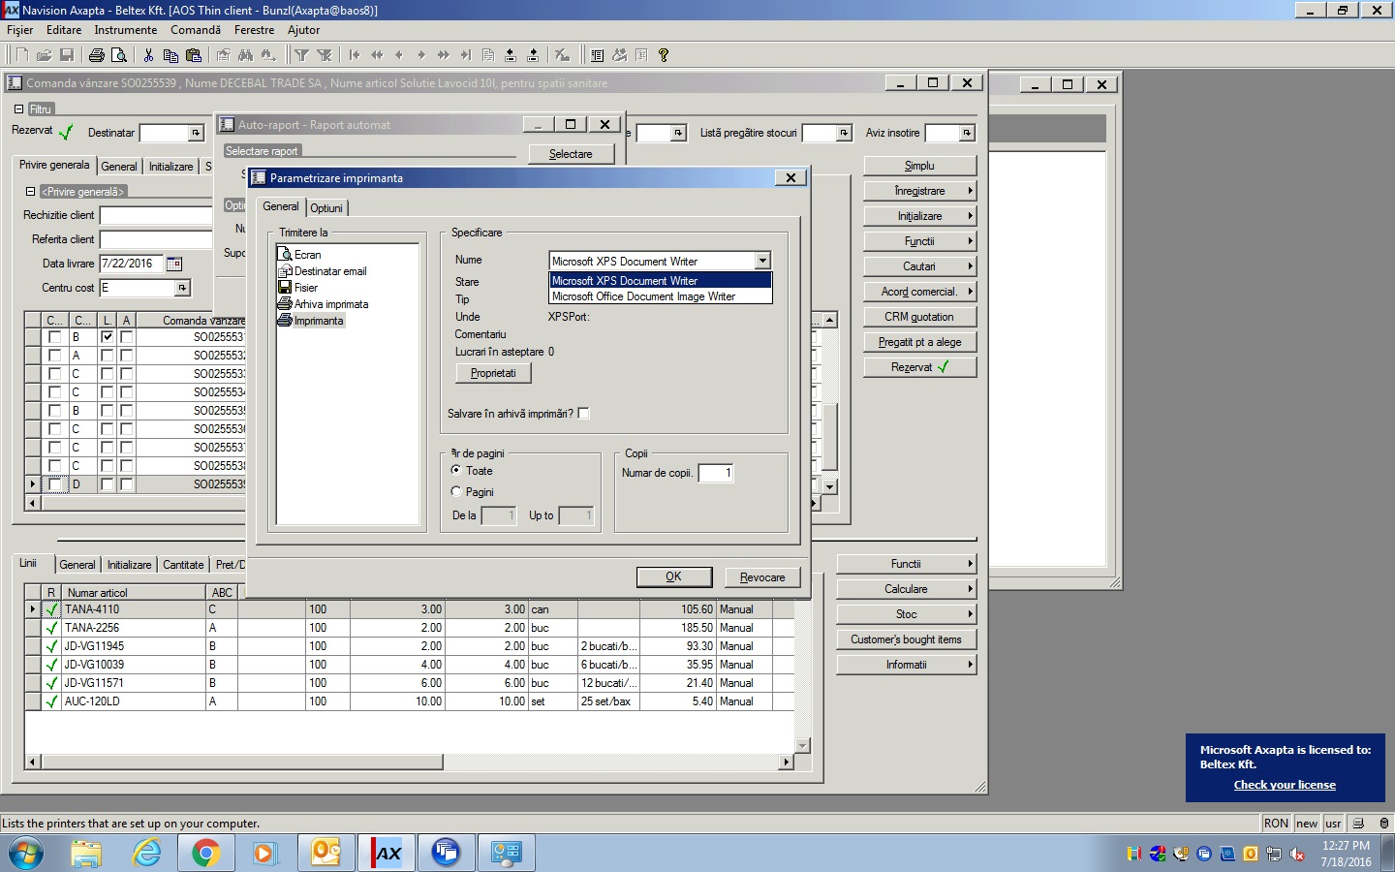The image size is (1395, 872).
Task: Click the binoculars Find icon
Action: (245, 55)
